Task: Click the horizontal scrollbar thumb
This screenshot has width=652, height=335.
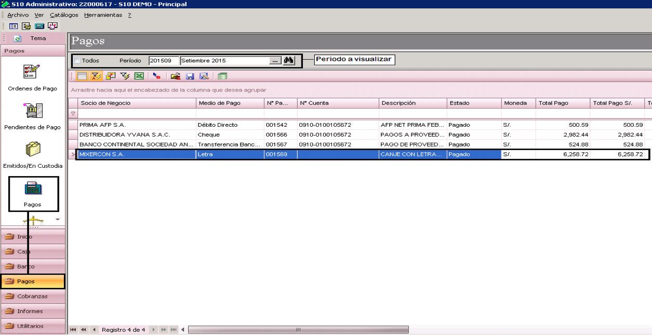Action: coord(298,330)
